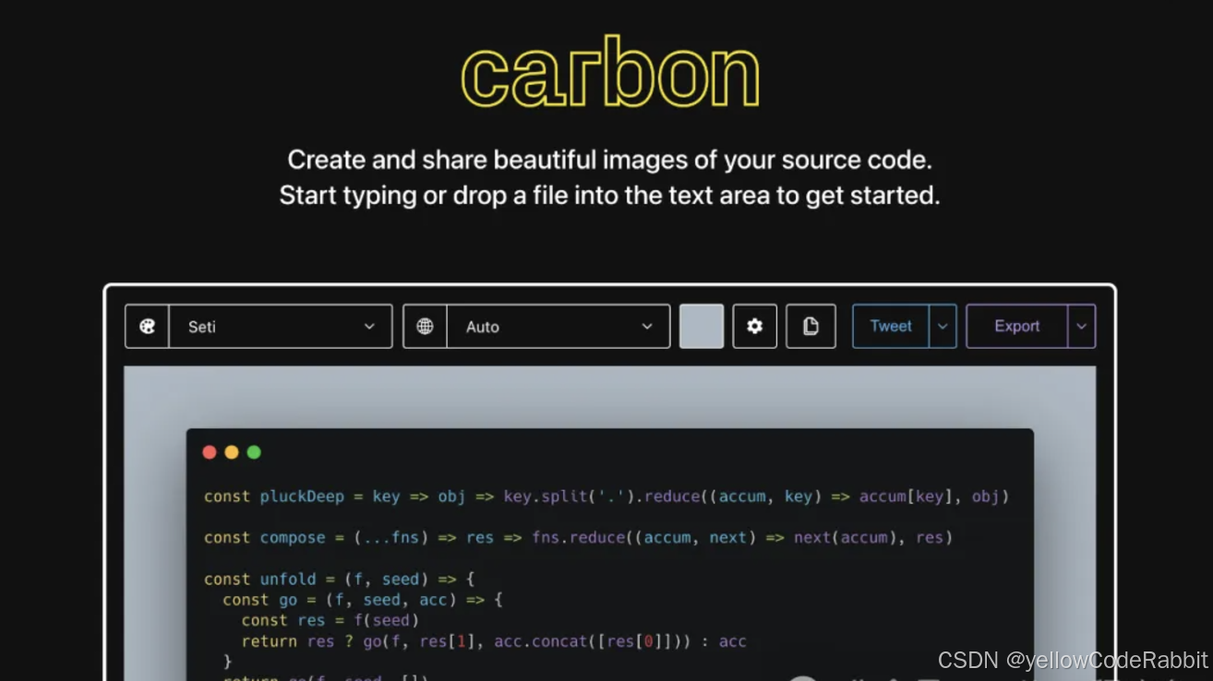
Task: Click the 'Create and share beautiful images' text
Action: 610,160
